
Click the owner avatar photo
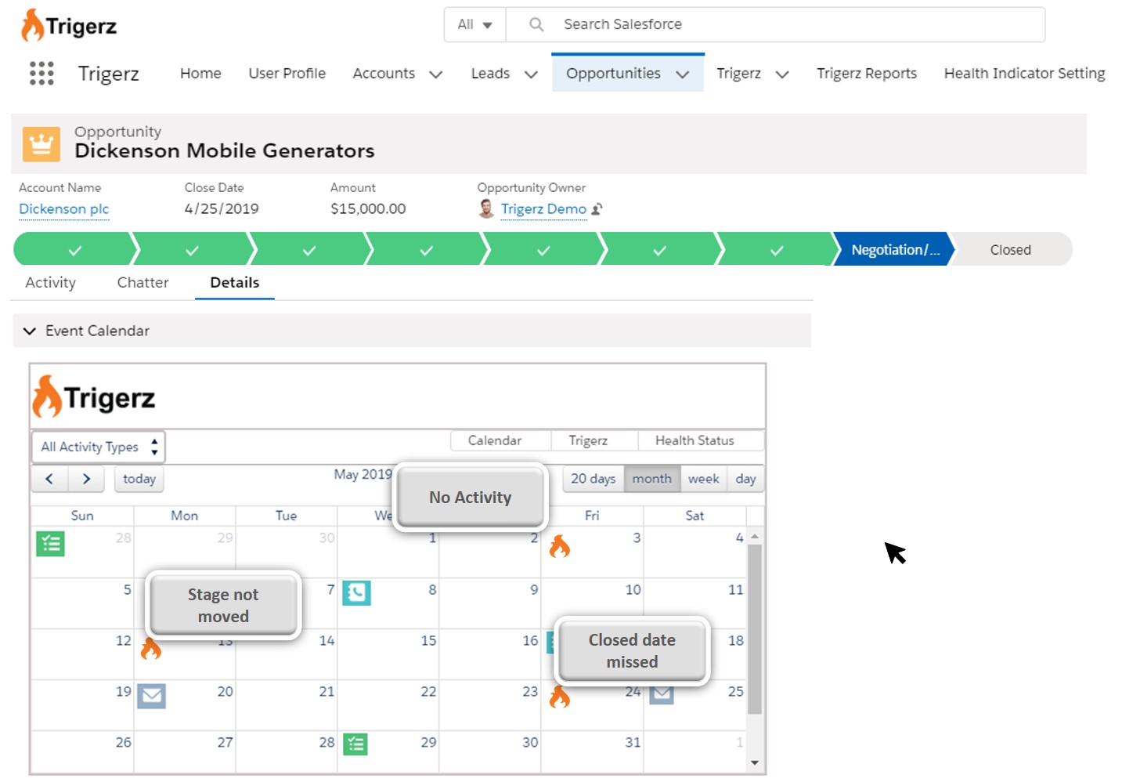coord(486,208)
